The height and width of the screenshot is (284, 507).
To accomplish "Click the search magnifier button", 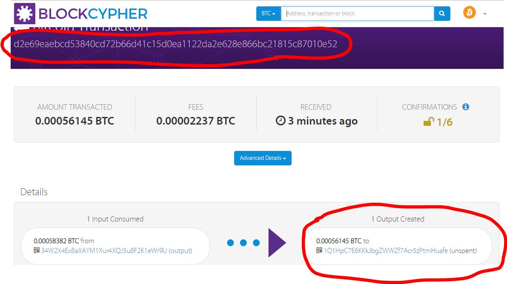I will pyautogui.click(x=442, y=14).
